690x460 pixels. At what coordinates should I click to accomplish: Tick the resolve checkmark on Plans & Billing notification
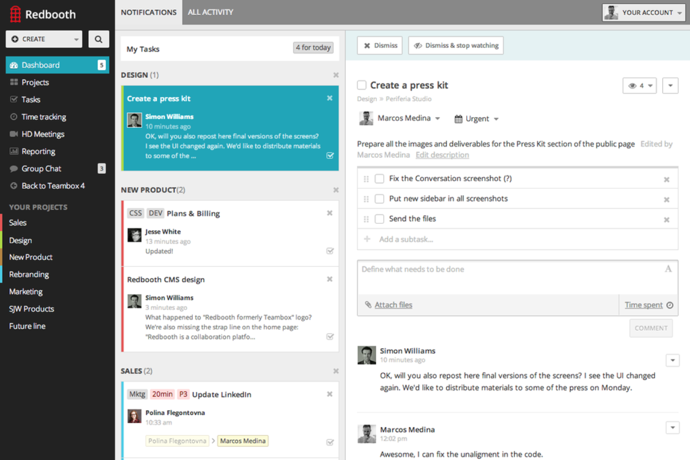330,251
